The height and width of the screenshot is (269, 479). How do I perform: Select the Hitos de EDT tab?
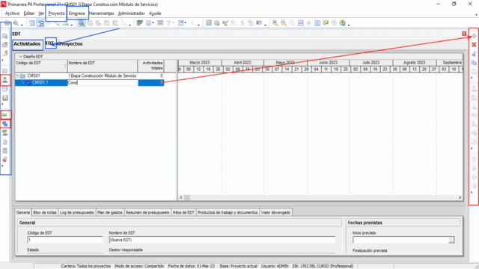tap(183, 212)
